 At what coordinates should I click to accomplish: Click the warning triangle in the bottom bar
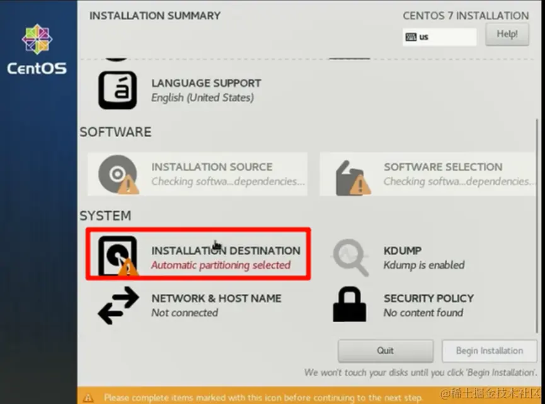coord(88,398)
